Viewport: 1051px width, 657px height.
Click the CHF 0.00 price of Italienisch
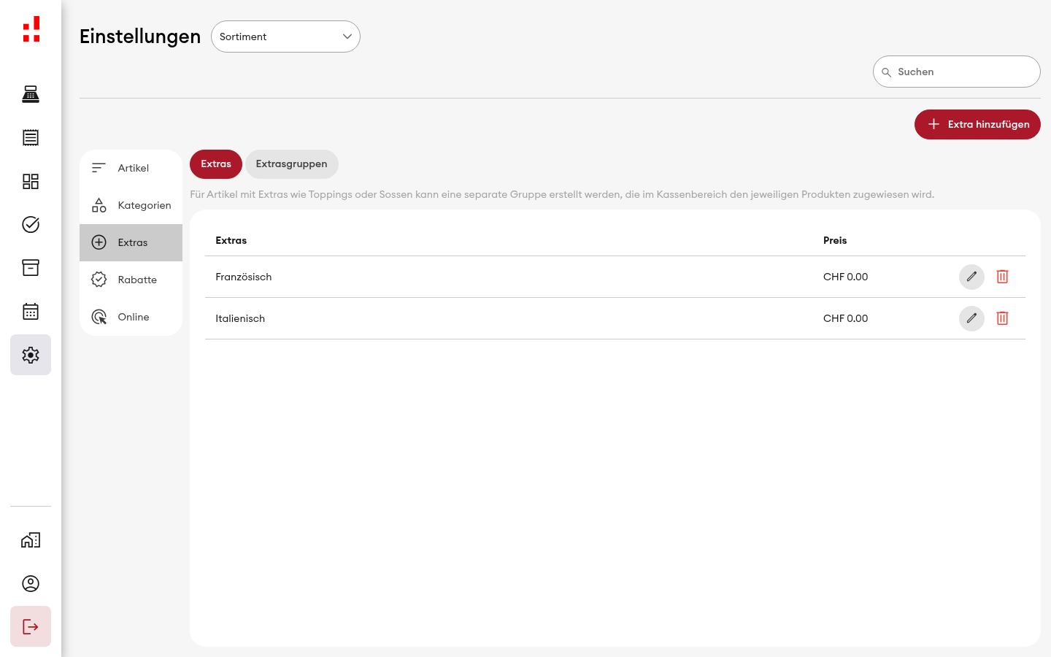pos(845,318)
